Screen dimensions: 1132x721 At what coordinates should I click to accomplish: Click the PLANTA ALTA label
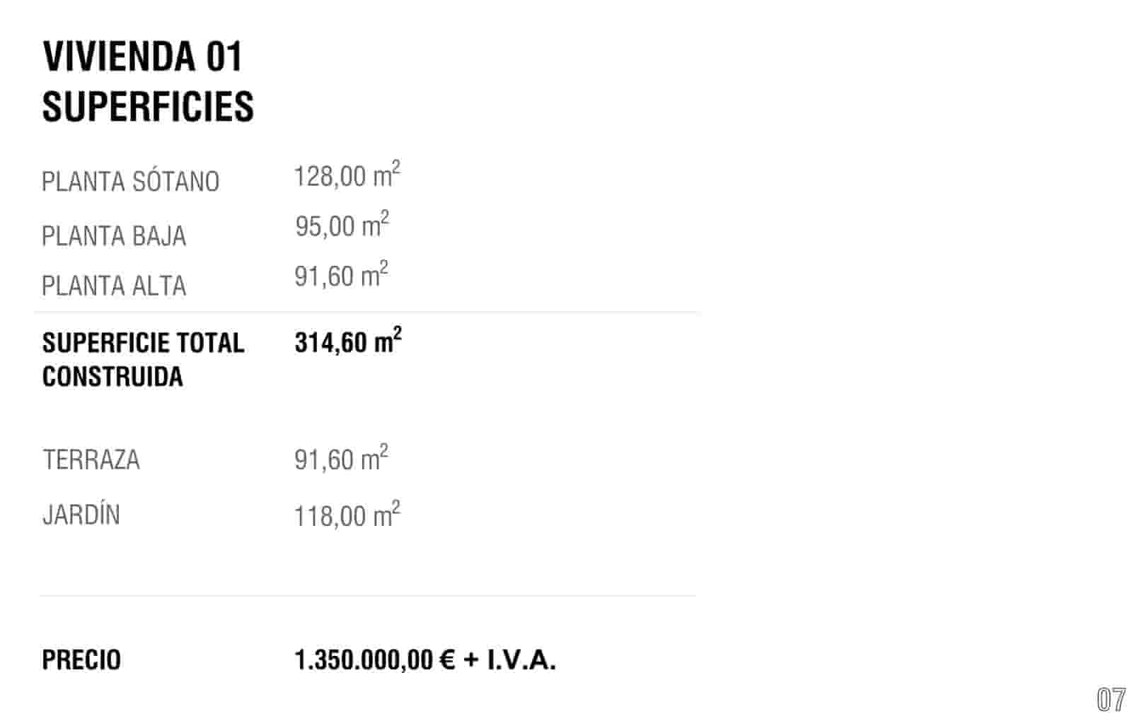114,286
